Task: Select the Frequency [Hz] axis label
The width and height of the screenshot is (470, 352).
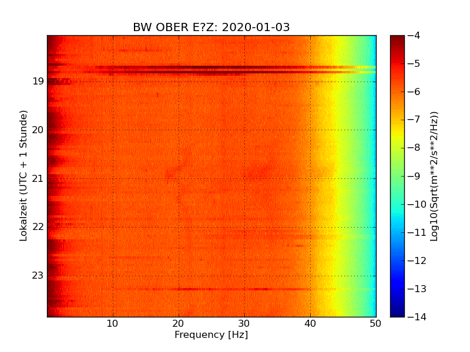Action: click(211, 334)
